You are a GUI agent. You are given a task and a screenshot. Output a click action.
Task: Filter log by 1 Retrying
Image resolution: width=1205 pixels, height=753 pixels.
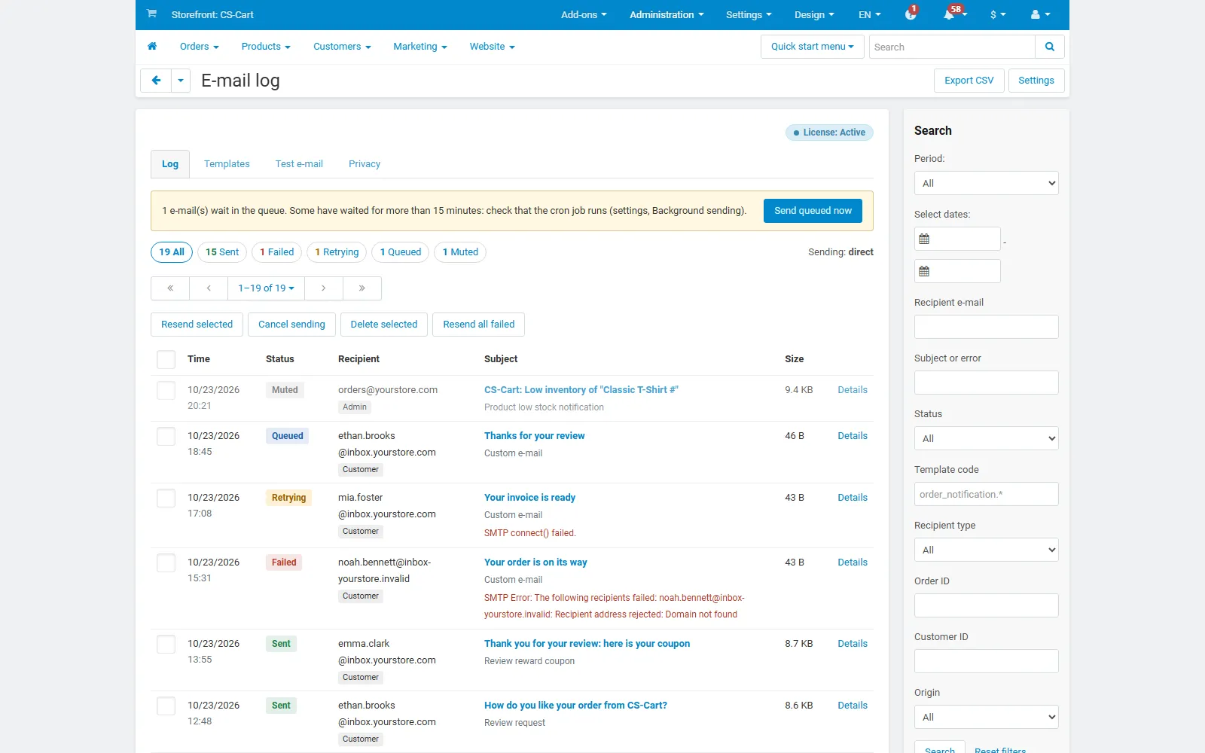(x=337, y=252)
